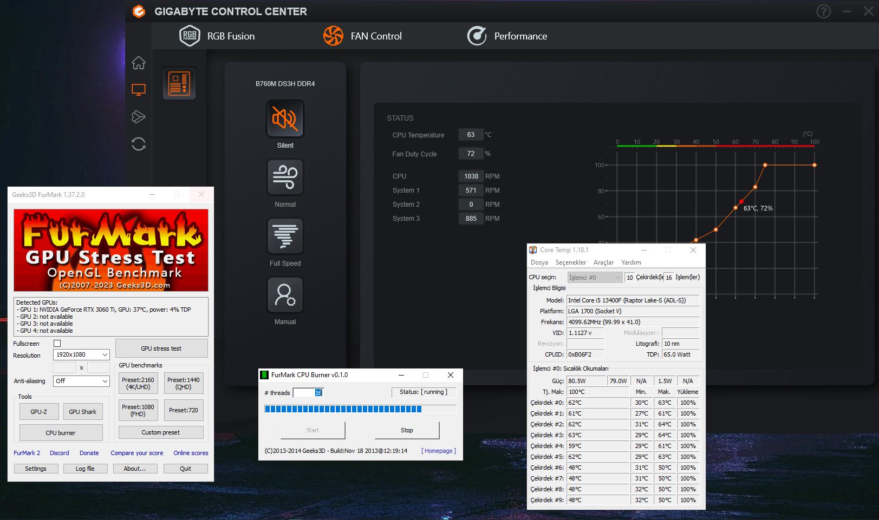Click the detected GPU 1 RTX 3060 Ti line

point(105,310)
